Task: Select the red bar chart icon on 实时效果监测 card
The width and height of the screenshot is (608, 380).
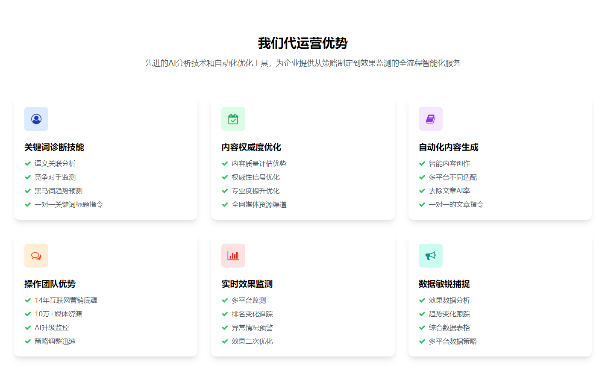Action: 233,255
